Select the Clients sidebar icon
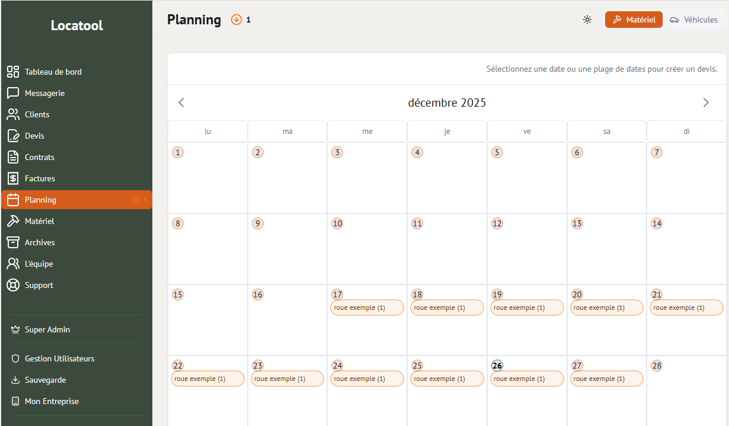 (12, 114)
